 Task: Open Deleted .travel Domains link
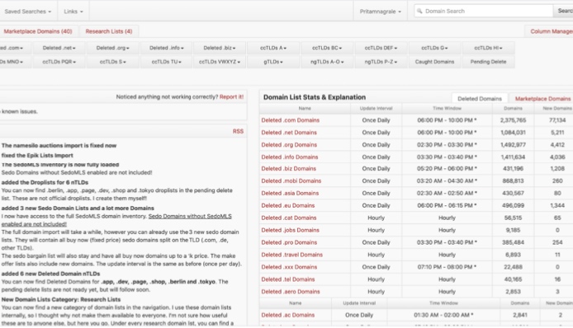pos(291,255)
